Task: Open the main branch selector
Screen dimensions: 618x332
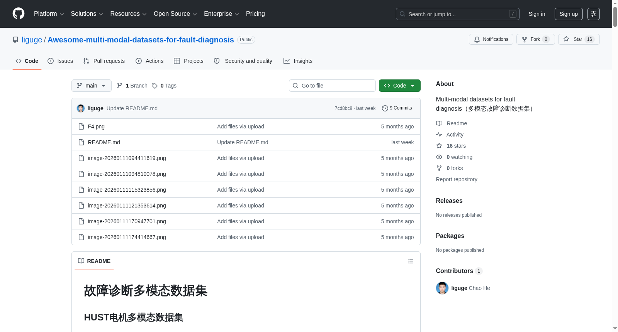Action: [x=92, y=86]
